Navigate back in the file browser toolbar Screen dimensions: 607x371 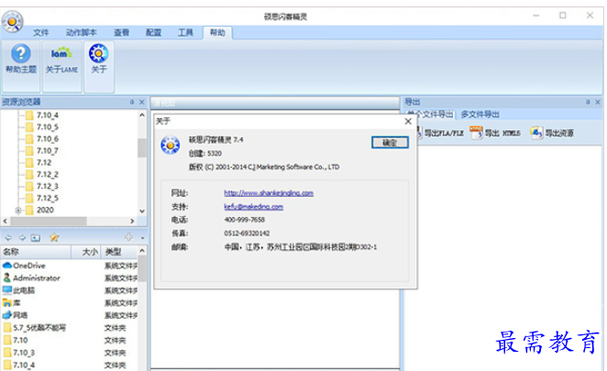[x=8, y=237]
